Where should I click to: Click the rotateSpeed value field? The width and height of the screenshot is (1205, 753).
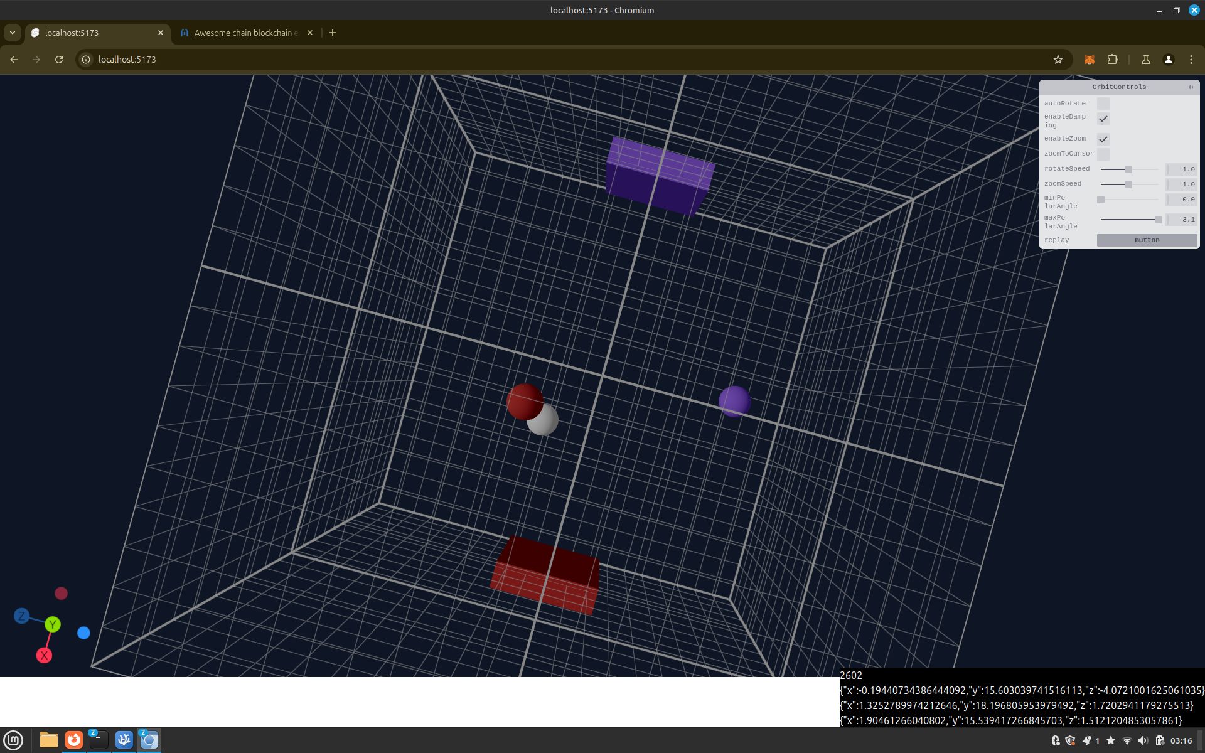[1181, 169]
